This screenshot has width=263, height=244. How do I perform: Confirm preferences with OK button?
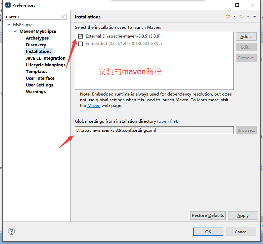(x=208, y=232)
